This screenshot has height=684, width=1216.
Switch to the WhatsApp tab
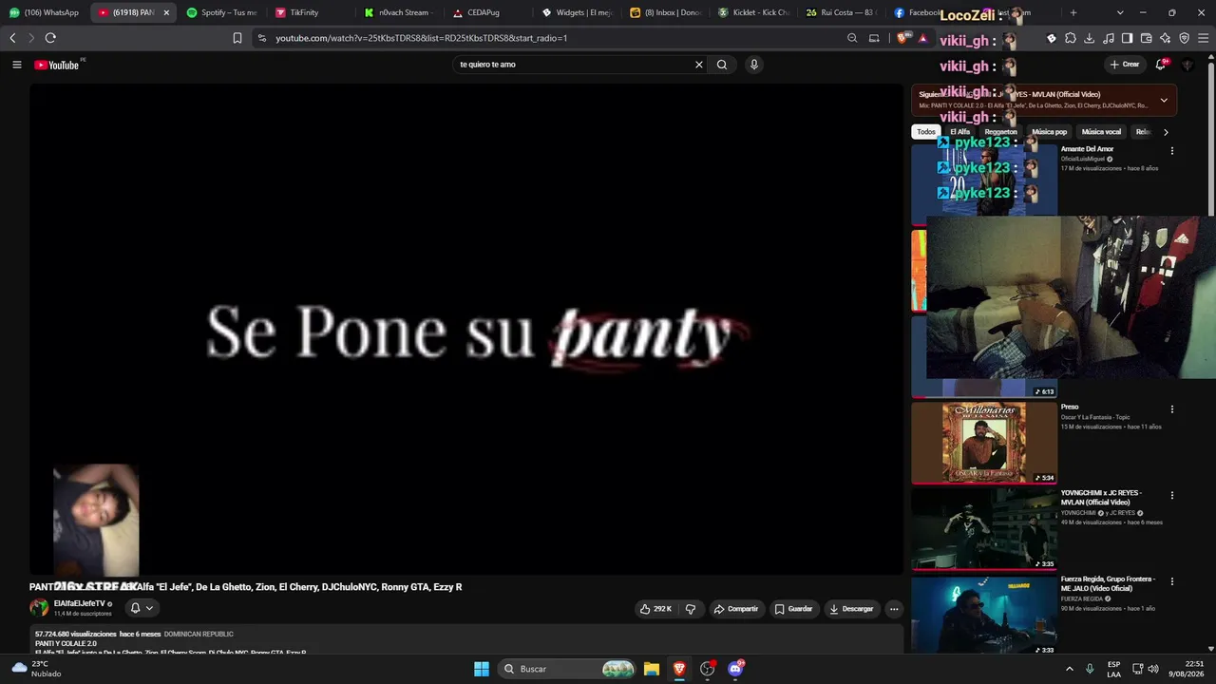click(44, 12)
